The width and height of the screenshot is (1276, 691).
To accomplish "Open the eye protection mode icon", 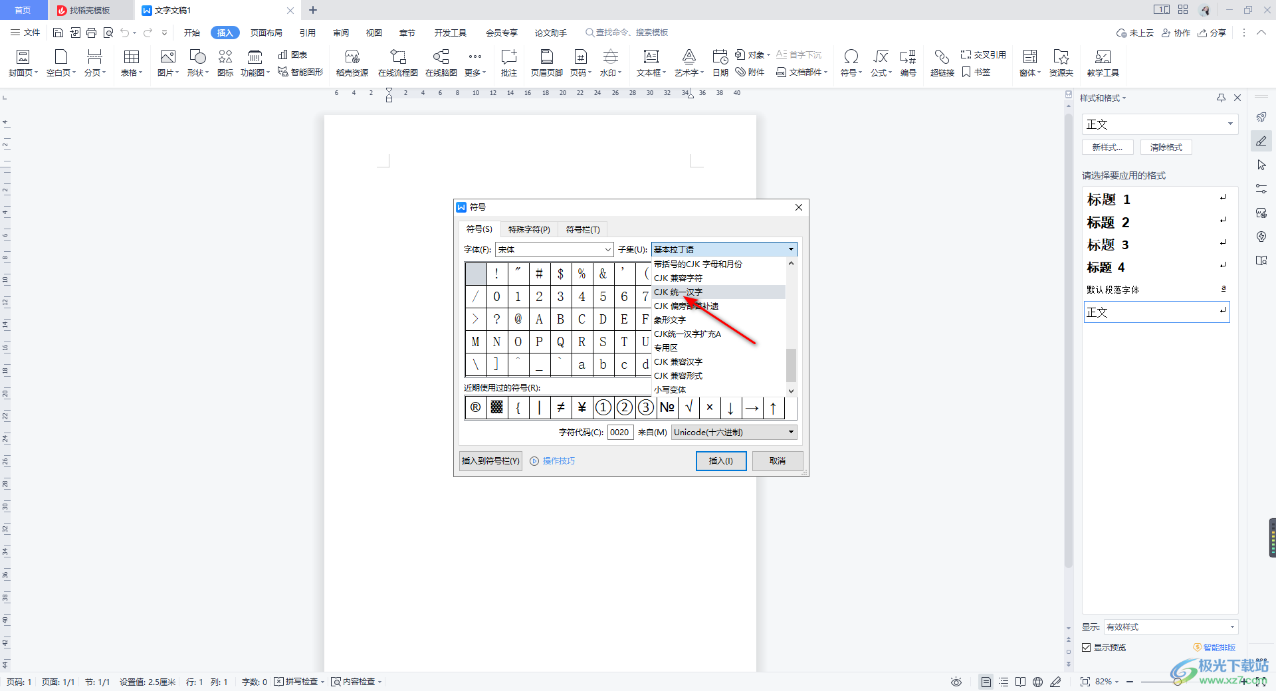I will (956, 682).
